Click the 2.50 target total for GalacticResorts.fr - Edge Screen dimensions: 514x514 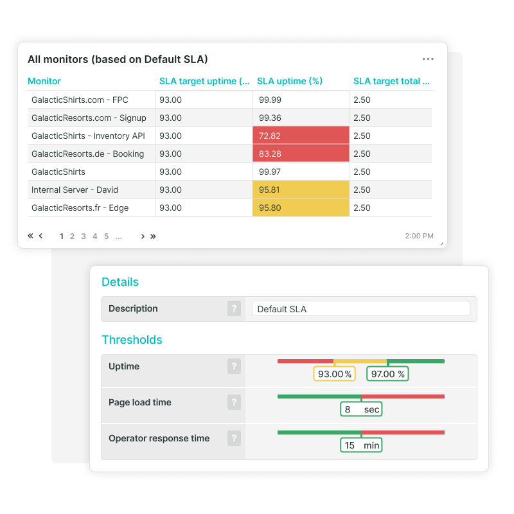(x=362, y=208)
